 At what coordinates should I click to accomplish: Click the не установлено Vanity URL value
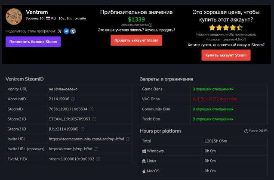tap(63, 89)
